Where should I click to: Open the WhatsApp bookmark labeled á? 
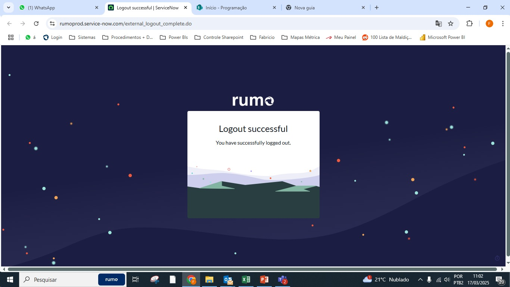tap(31, 37)
